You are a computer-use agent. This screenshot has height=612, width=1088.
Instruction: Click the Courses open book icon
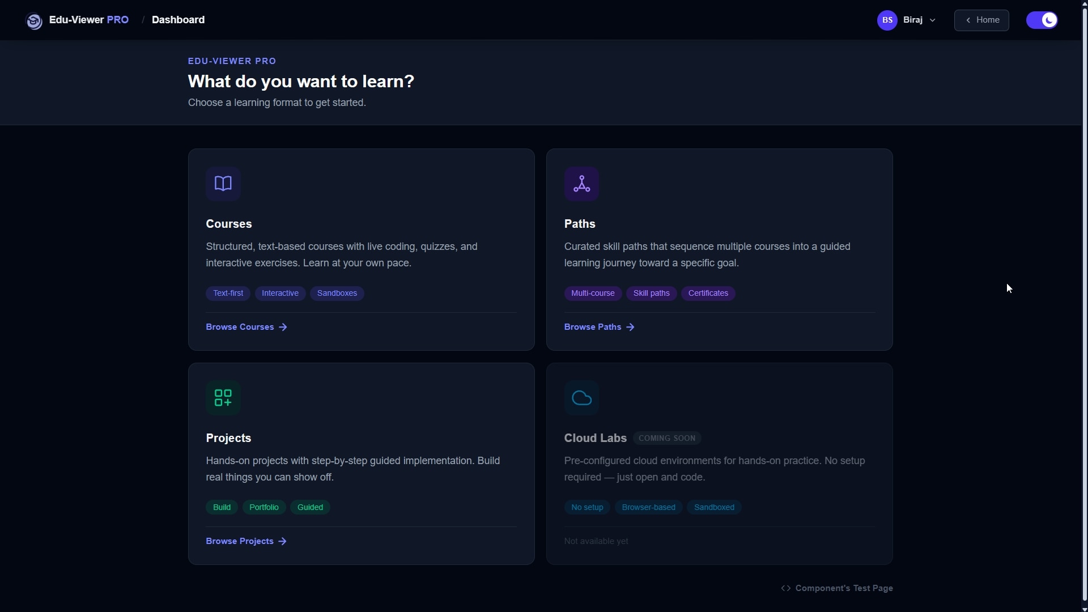click(x=223, y=184)
